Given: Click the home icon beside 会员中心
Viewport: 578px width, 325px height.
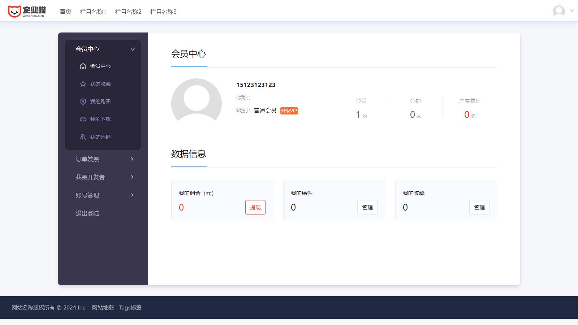Looking at the screenshot, I should (83, 66).
